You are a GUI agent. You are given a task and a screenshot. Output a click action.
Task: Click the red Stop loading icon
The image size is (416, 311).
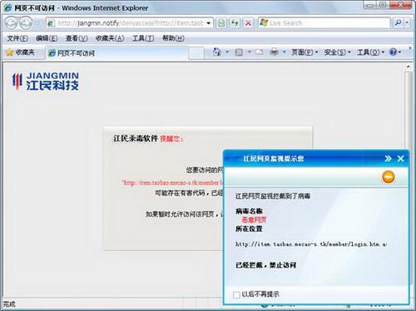(x=248, y=23)
